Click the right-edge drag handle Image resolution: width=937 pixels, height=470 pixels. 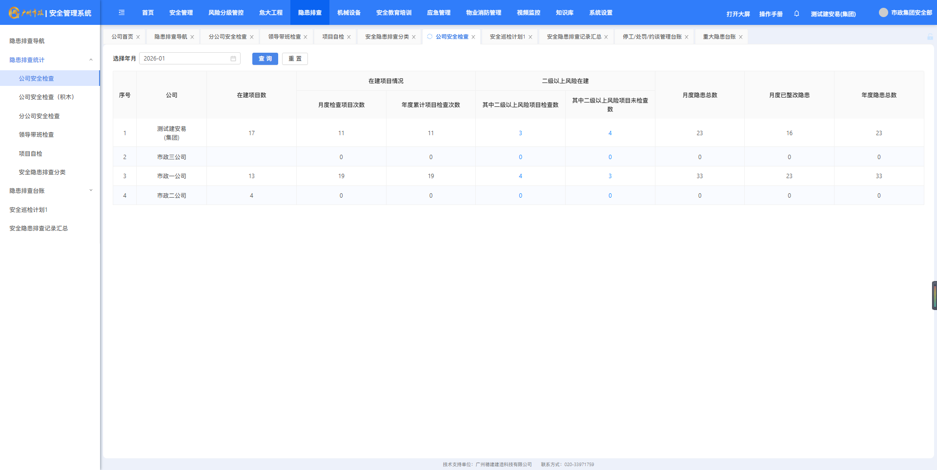pyautogui.click(x=934, y=295)
